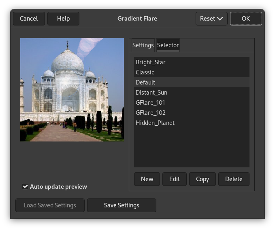Click the Cancel button
Image resolution: width=275 pixels, height=230 pixels.
point(29,19)
